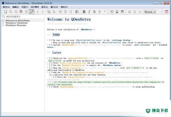Click the Later heading in the editor
This screenshot has height=117, width=171.
(x=57, y=52)
